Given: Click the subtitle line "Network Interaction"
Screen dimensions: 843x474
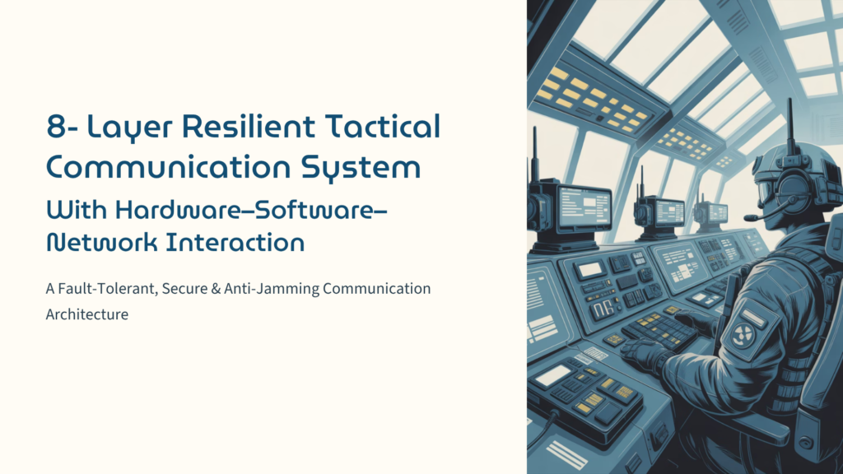Looking at the screenshot, I should pyautogui.click(x=175, y=243).
